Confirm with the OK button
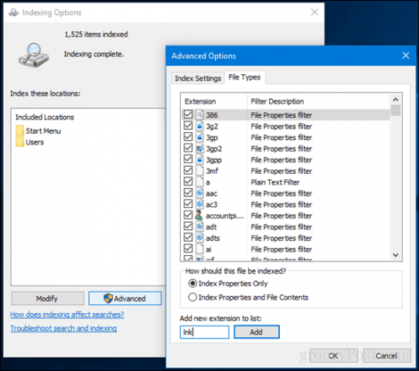Screen dimensions: 419x371 (x=333, y=356)
